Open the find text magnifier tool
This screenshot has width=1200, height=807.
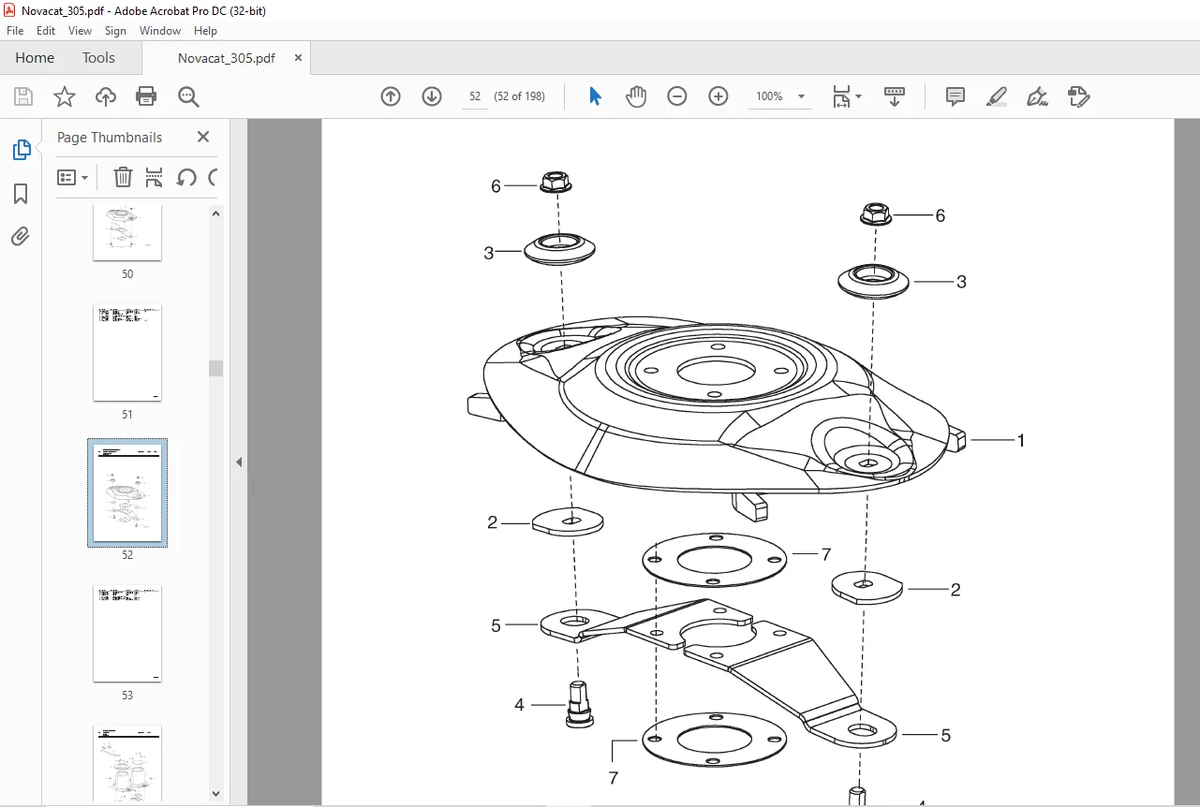(188, 96)
